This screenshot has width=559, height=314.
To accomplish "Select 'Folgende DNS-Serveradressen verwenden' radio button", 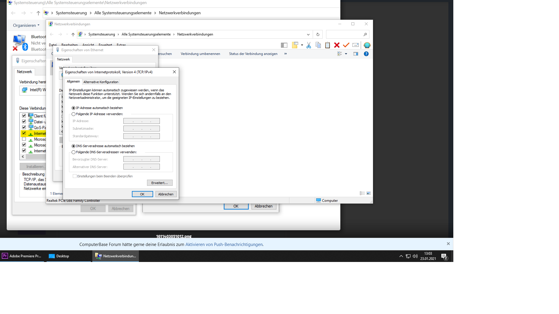I will 74,152.
